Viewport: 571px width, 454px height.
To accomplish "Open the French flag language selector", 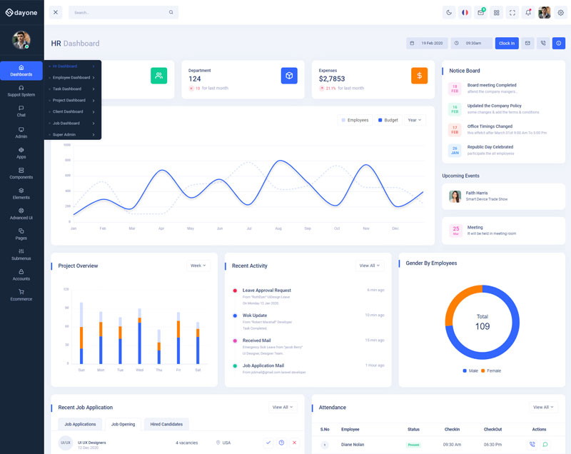I will [465, 12].
